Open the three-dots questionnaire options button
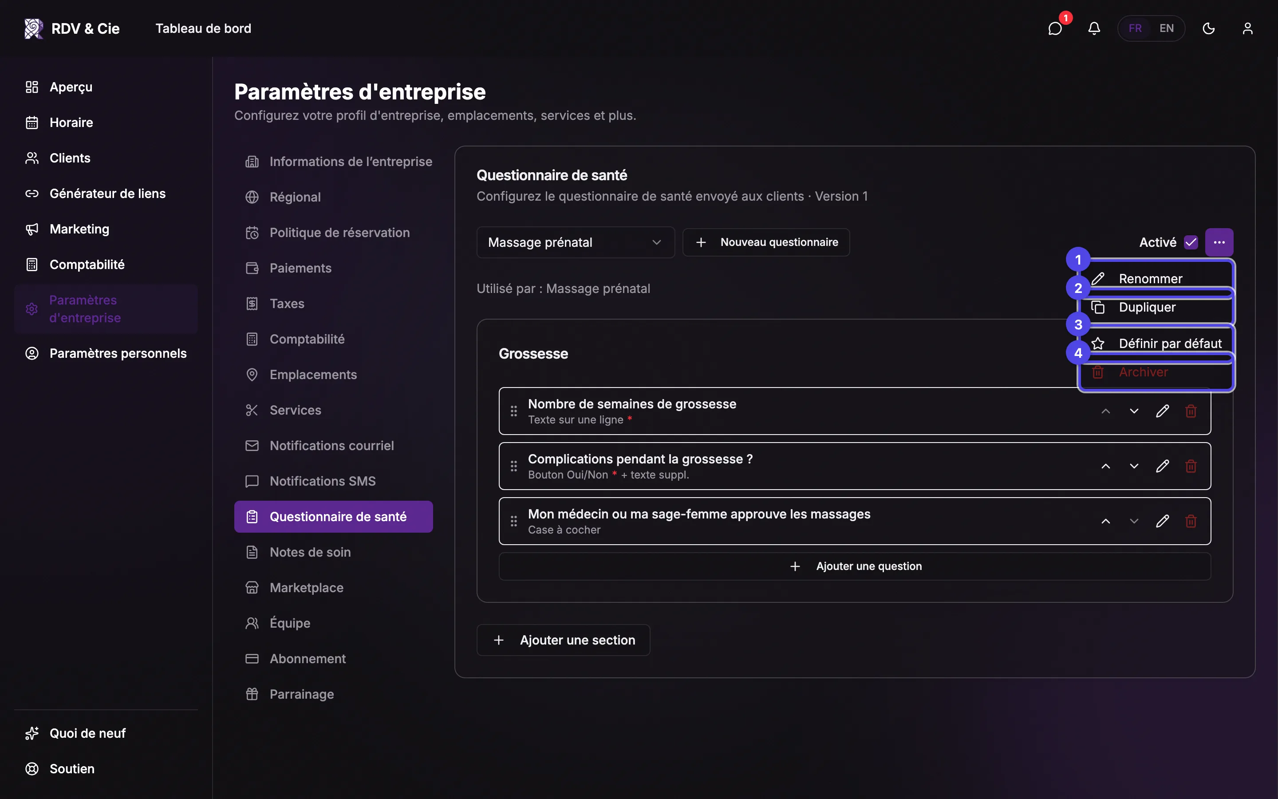The width and height of the screenshot is (1278, 799). point(1219,242)
